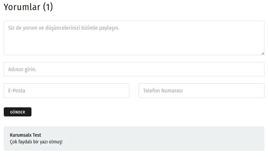The image size is (268, 157).
Task: Activate the phone number textbox
Action: 202,91
